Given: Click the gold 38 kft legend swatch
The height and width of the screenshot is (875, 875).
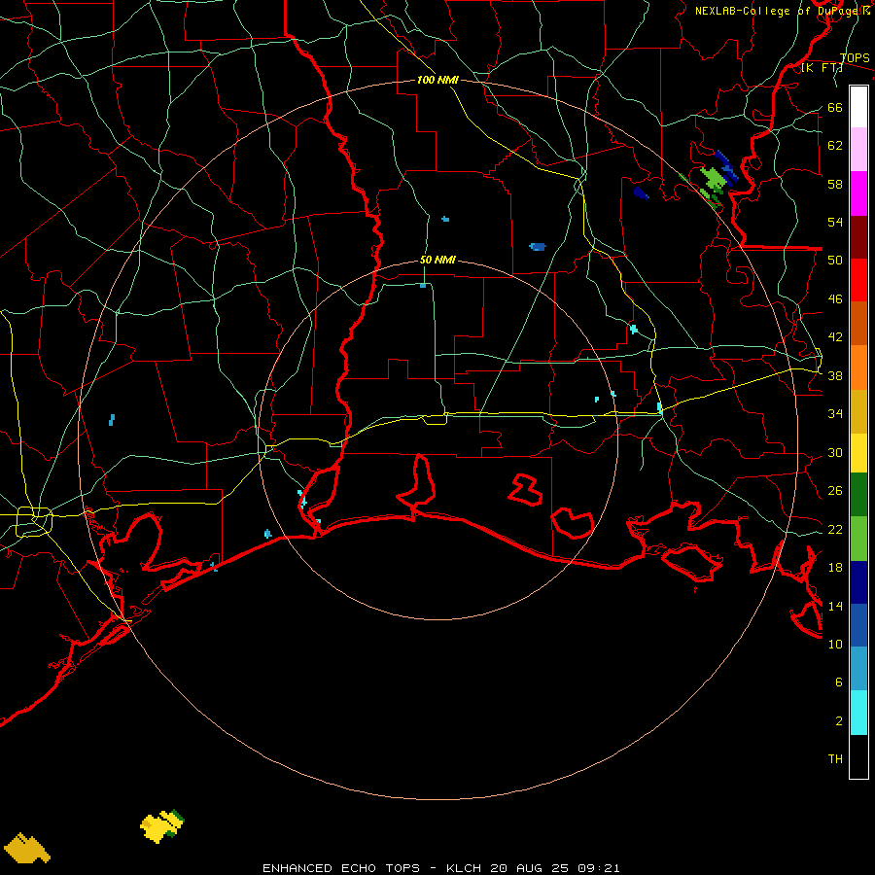Looking at the screenshot, I should point(858,412).
